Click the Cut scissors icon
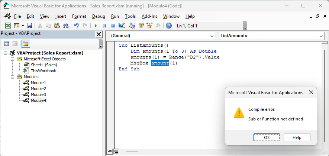This screenshot has height=156, width=329. 40,26
